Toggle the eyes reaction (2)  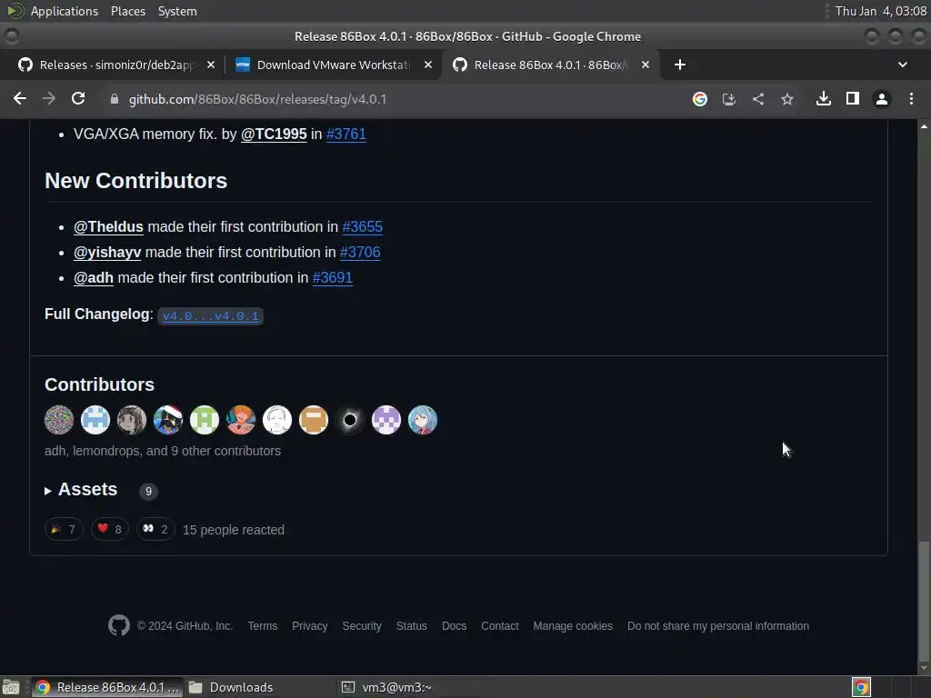[x=155, y=530]
